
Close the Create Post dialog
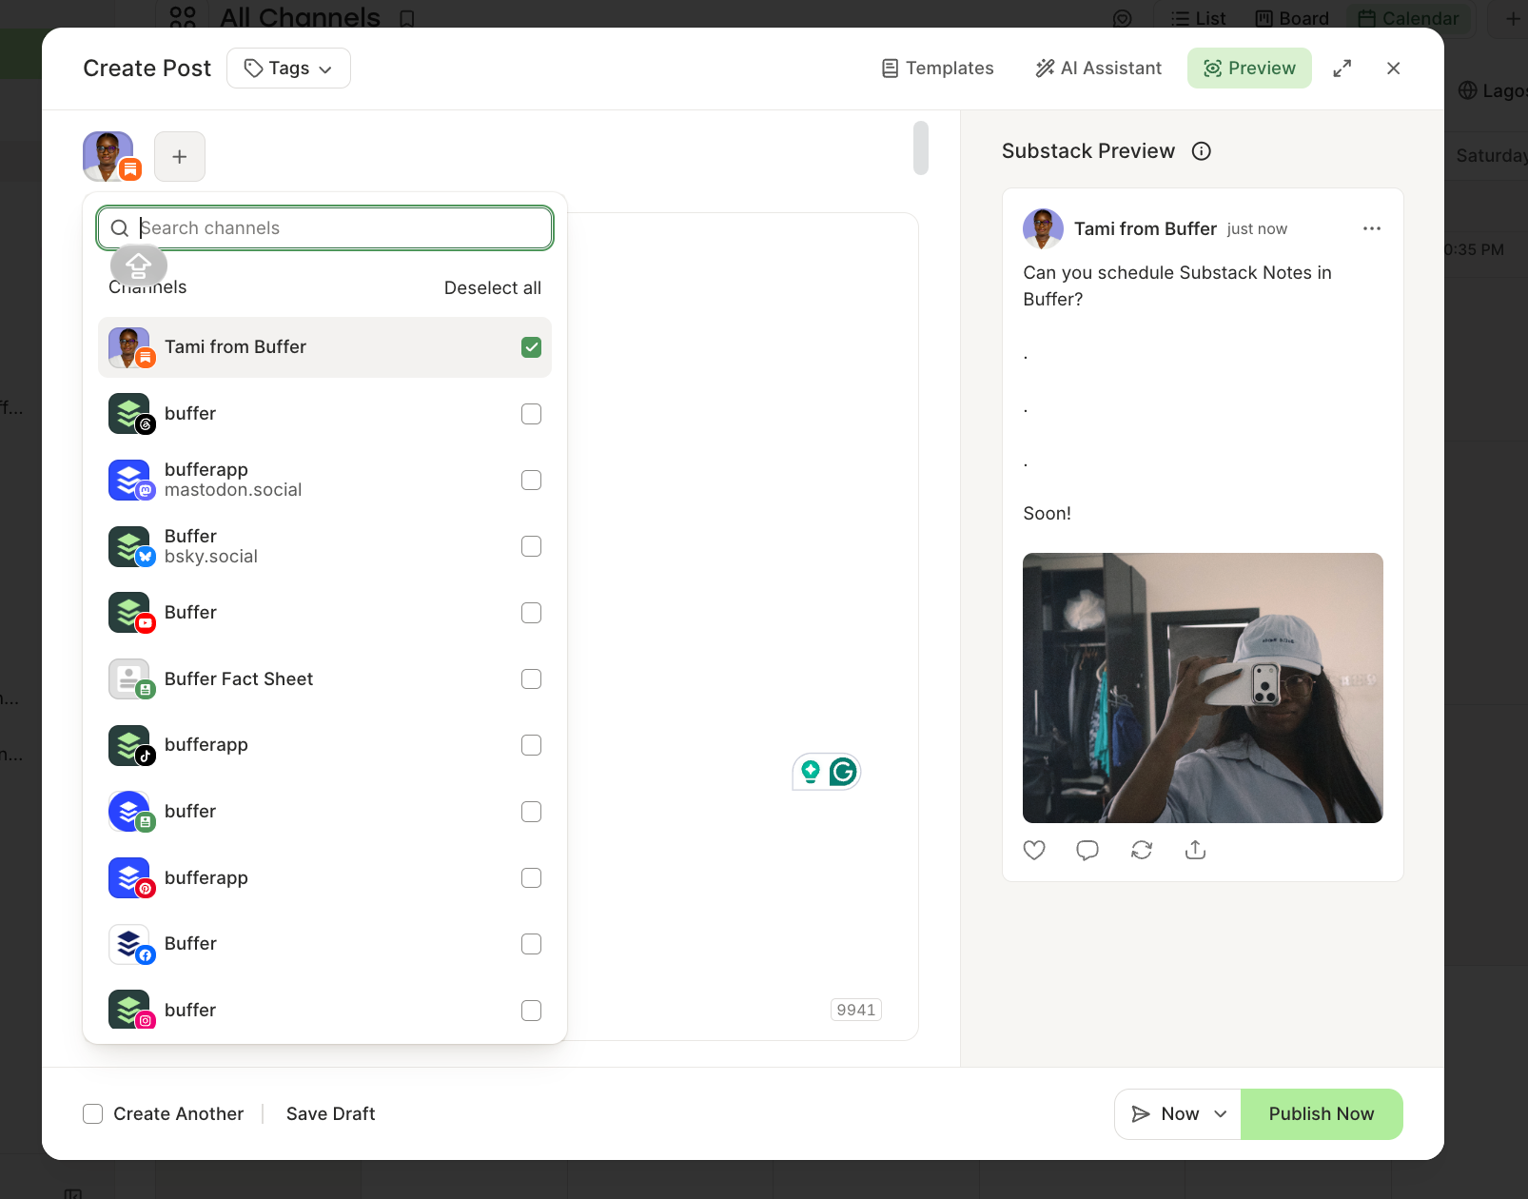1394,69
